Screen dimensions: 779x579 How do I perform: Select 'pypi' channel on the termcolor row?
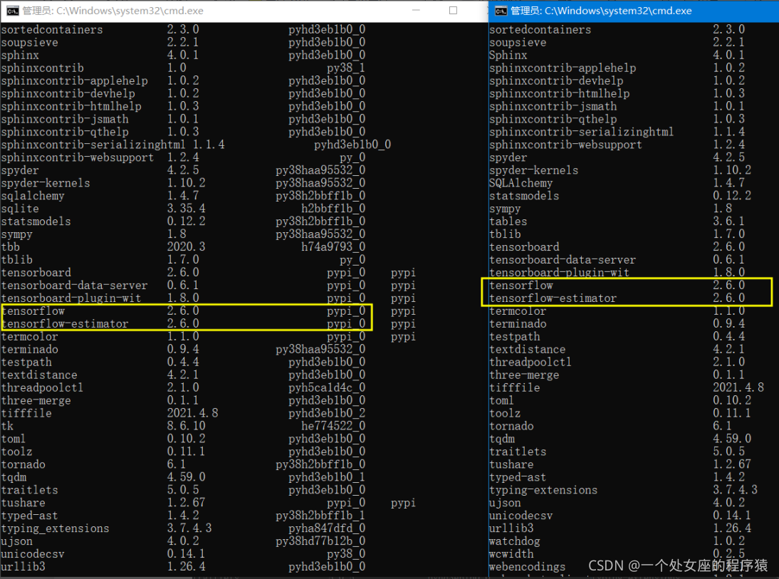click(403, 336)
